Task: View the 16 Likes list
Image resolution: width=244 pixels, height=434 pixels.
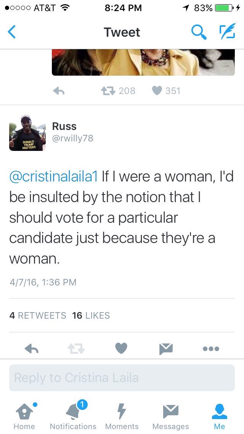Action: coord(91,316)
